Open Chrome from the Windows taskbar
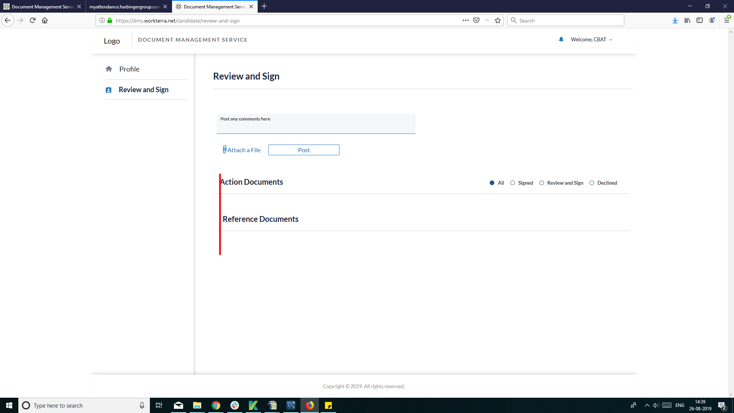 (x=216, y=405)
